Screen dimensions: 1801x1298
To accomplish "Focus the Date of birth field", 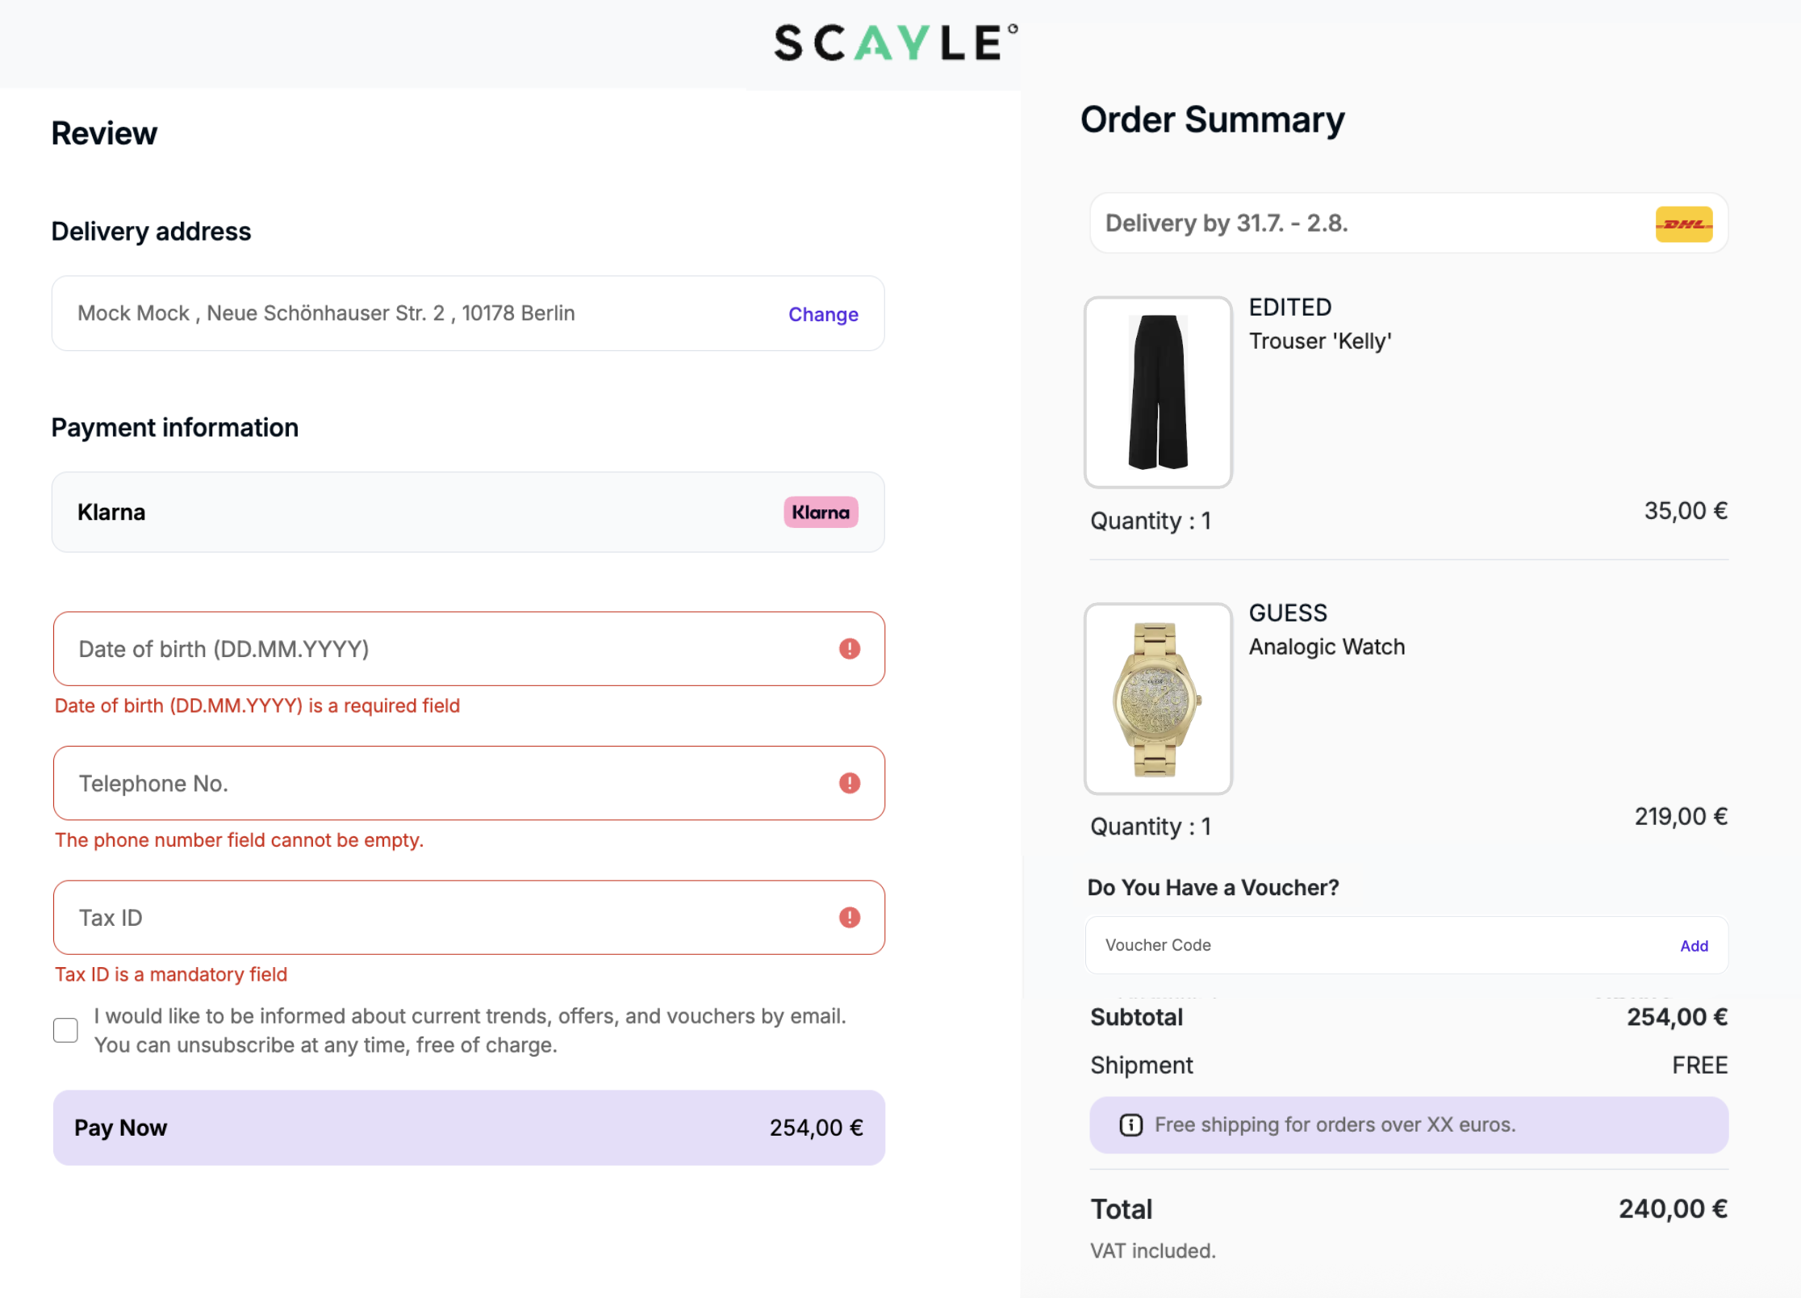I will click(x=436, y=649).
